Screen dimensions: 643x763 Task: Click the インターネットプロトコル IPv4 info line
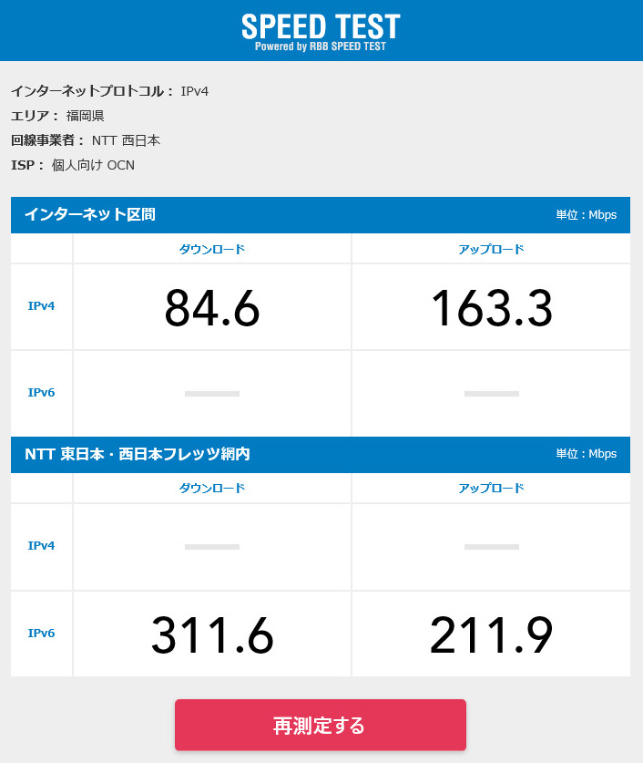pyautogui.click(x=109, y=91)
